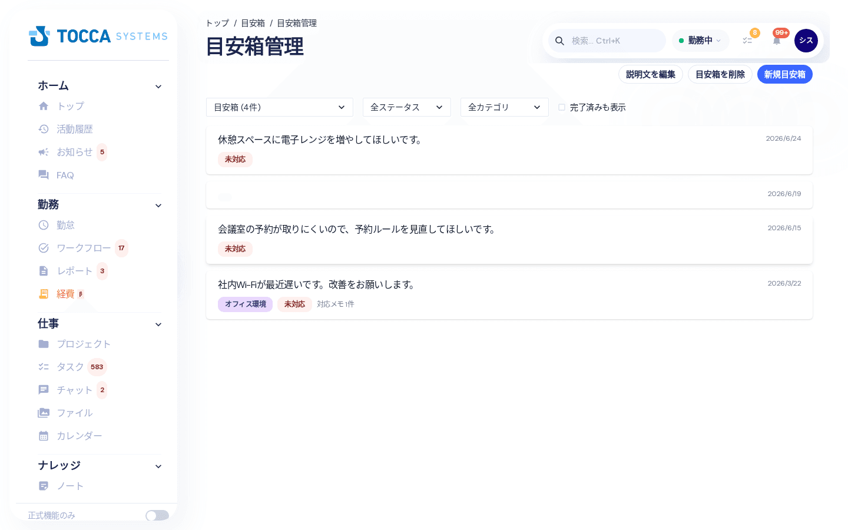
Task: Open the 社内Wi-Fi request
Action: (509, 295)
